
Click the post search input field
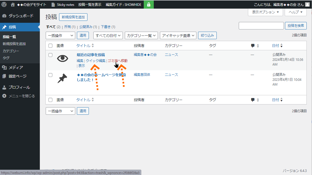261,26
